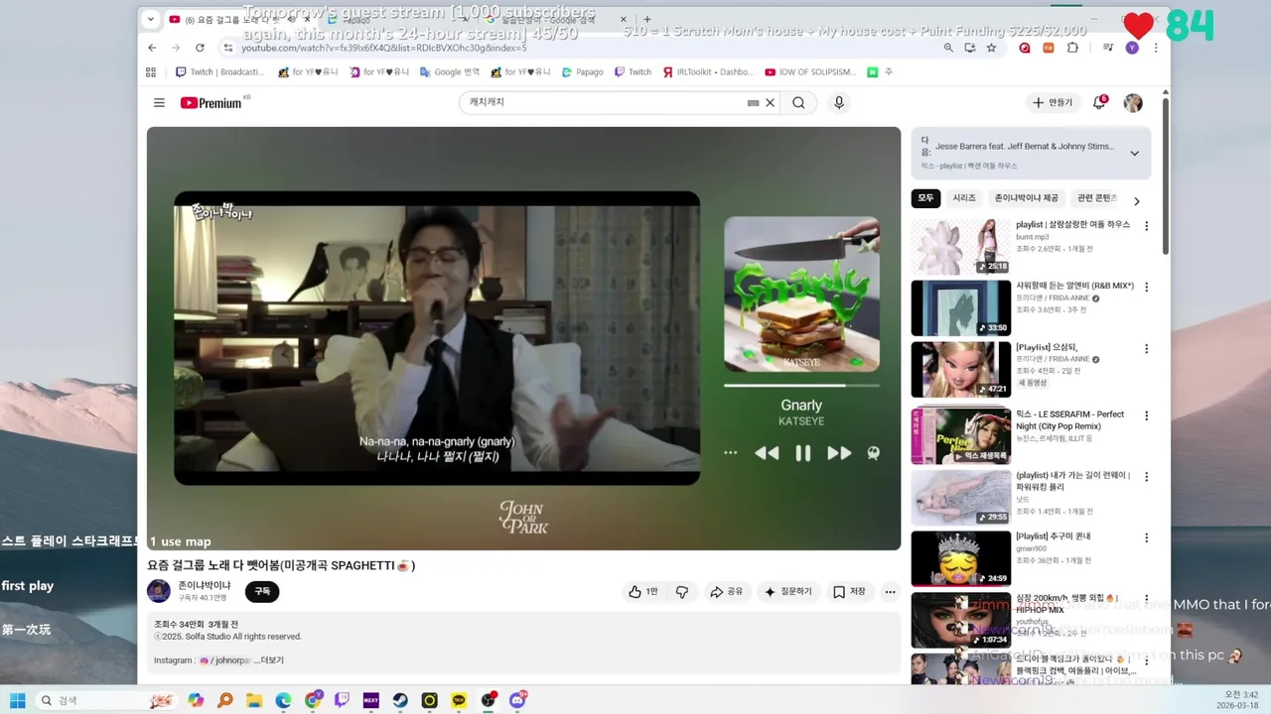Save the video with 저장 button
Image resolution: width=1271 pixels, height=714 pixels.
point(849,592)
